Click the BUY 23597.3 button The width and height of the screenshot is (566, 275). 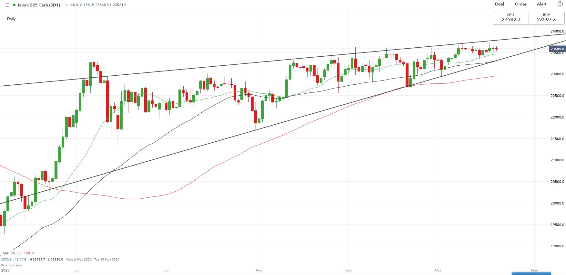(546, 18)
